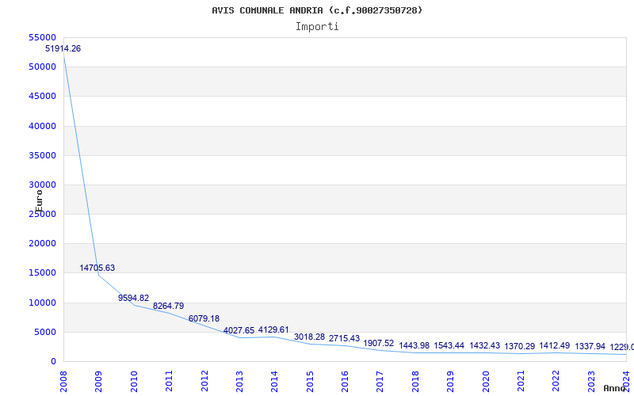Select the 14705.63 data label
Screen dimensions: 634x396
pyautogui.click(x=97, y=268)
